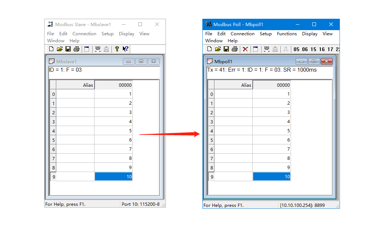The width and height of the screenshot is (380, 244).
Task: Click Connect icon in Modbus Slave toolbar
Action: [98, 49]
